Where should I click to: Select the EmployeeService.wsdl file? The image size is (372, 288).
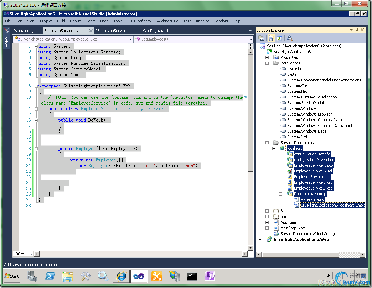pyautogui.click(x=313, y=171)
